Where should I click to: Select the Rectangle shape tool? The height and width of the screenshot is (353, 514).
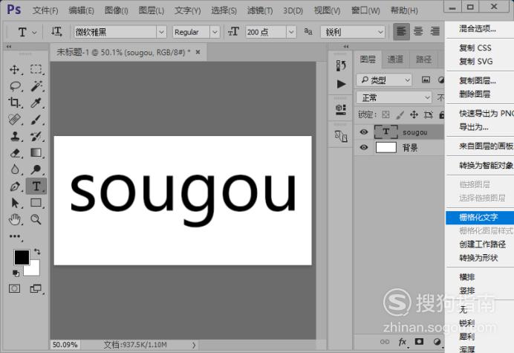[x=36, y=203]
